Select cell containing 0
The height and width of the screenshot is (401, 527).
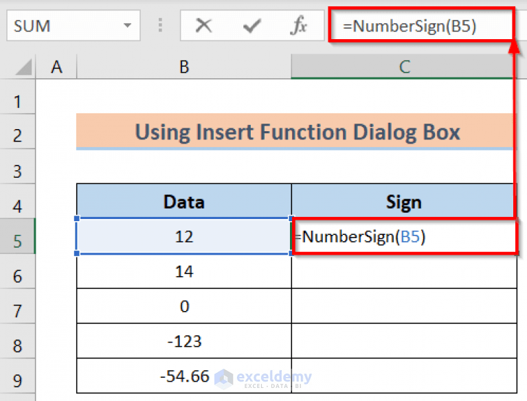click(x=184, y=306)
